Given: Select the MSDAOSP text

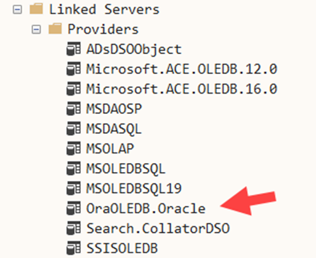Looking at the screenshot, I should pyautogui.click(x=114, y=109).
